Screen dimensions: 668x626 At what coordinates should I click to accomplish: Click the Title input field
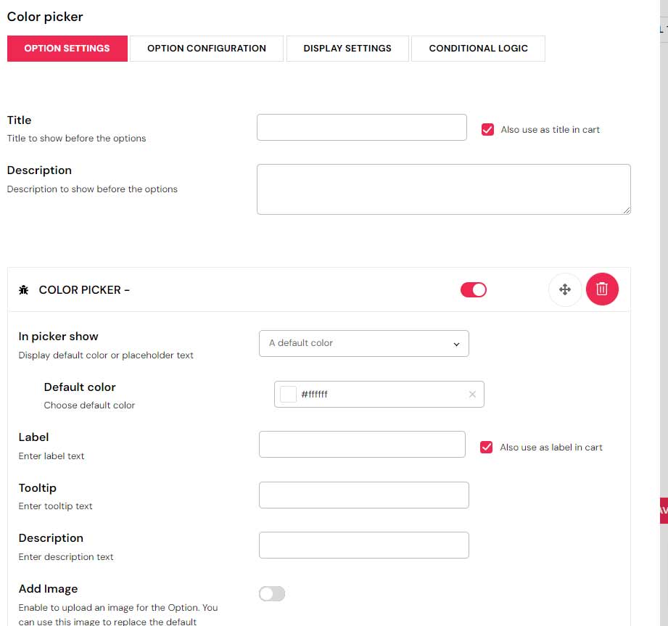361,128
